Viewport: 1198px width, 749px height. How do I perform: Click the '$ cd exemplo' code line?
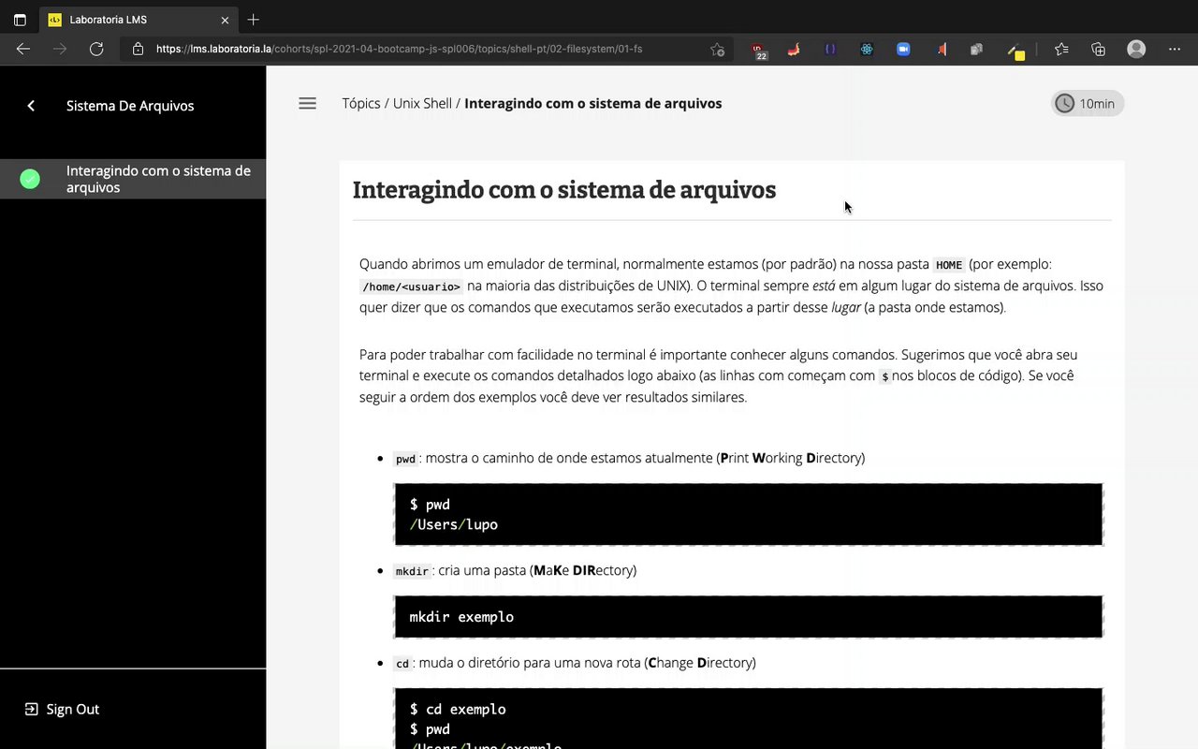[458, 709]
